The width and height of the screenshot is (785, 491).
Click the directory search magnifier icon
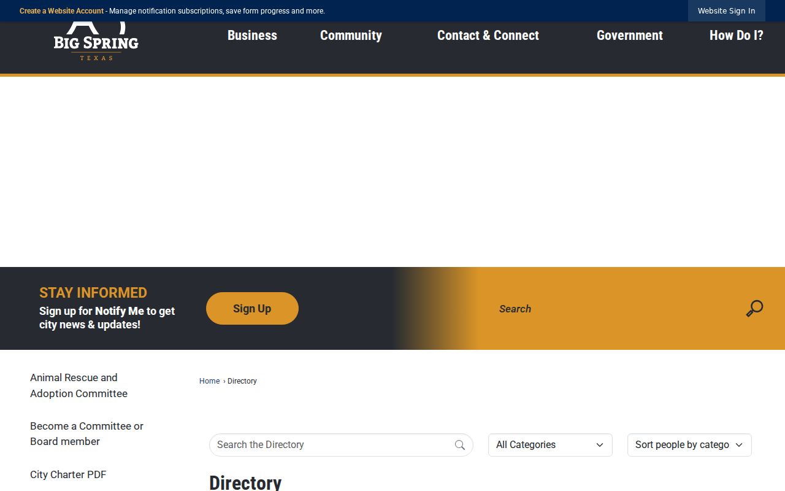(x=460, y=445)
